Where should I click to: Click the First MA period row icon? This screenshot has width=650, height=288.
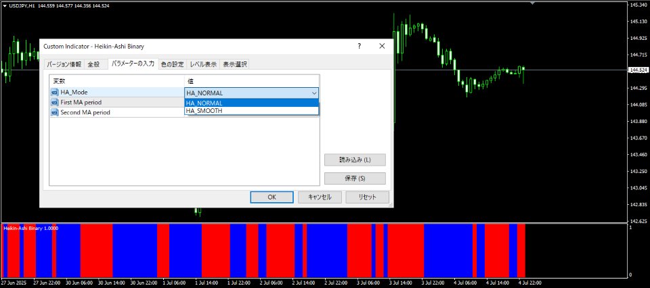click(x=54, y=102)
